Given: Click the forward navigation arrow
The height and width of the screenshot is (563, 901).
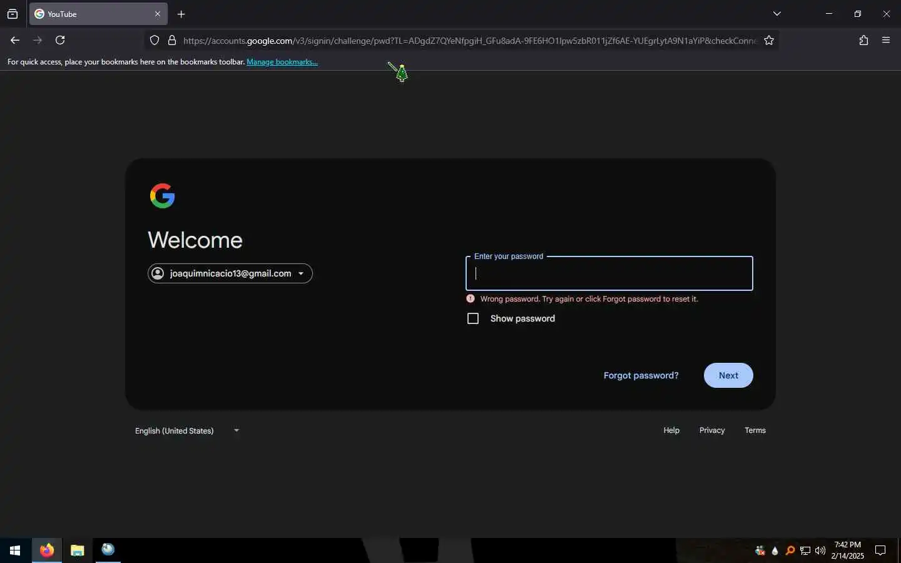Looking at the screenshot, I should (38, 40).
